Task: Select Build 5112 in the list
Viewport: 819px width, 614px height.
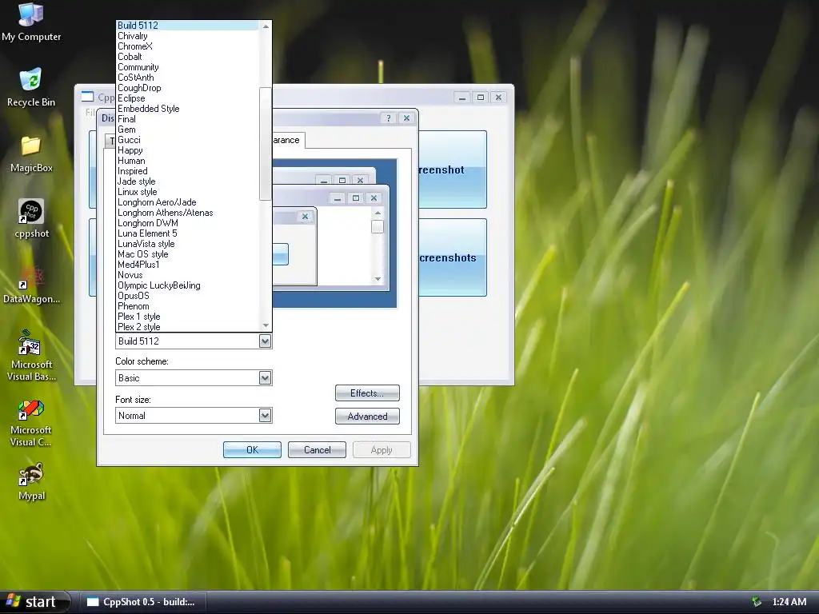Action: click(x=187, y=25)
